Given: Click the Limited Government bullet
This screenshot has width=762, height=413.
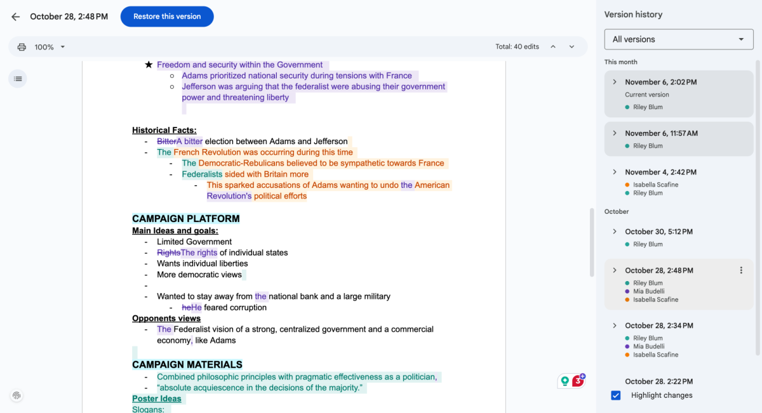Looking at the screenshot, I should point(194,242).
